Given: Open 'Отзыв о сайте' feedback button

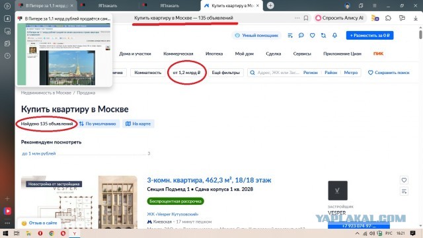Looking at the screenshot, I should [x=40, y=223].
